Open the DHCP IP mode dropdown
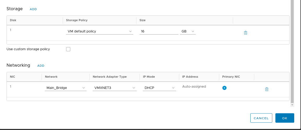Image resolution: width=301 pixels, height=130 pixels. pyautogui.click(x=159, y=88)
